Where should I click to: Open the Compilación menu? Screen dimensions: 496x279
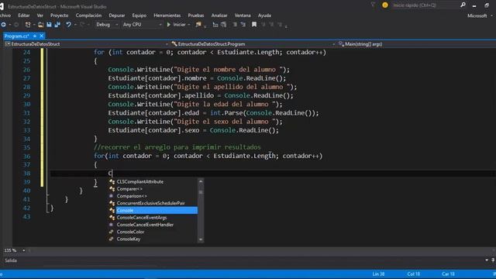click(x=88, y=15)
